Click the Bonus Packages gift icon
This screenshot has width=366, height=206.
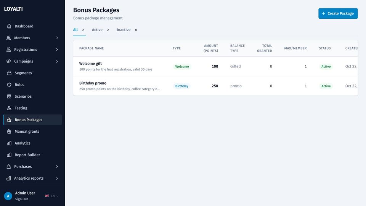pos(9,120)
